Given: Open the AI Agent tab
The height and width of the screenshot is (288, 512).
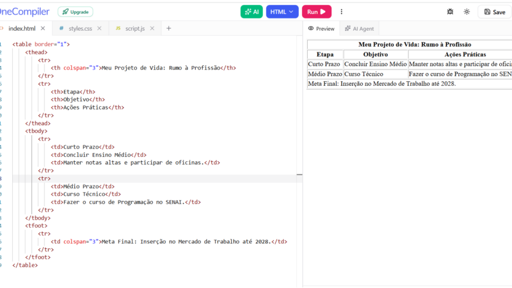Looking at the screenshot, I should [x=359, y=29].
